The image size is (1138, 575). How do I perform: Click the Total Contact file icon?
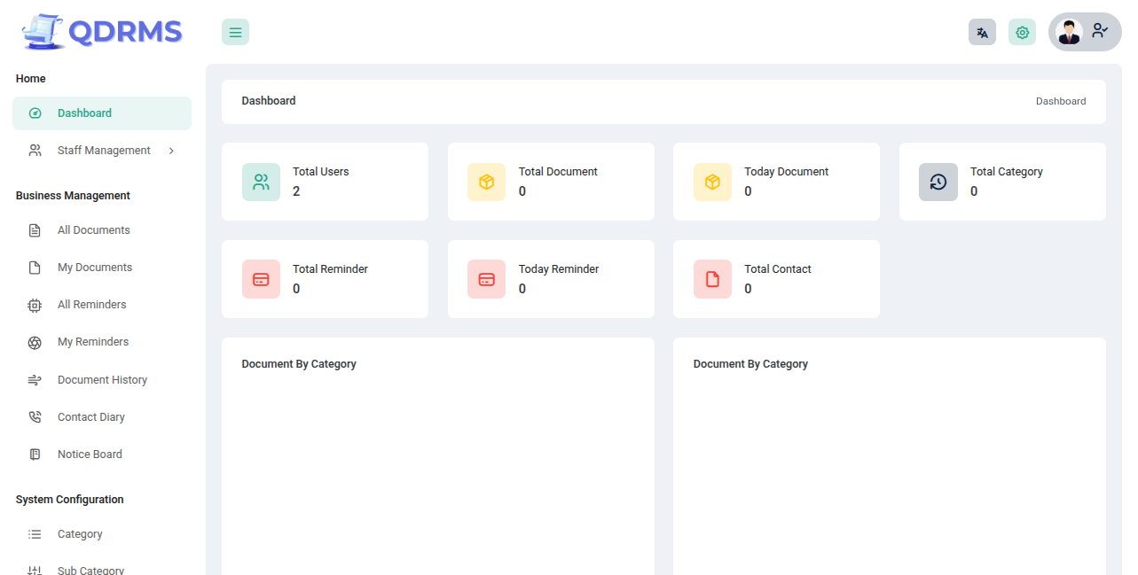(x=712, y=280)
